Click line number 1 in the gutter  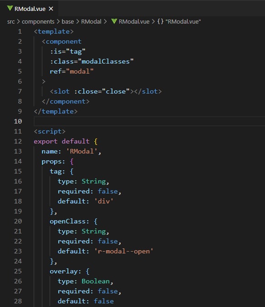coord(20,31)
